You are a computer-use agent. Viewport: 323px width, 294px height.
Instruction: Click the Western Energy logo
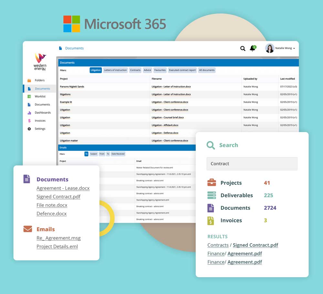(x=40, y=62)
